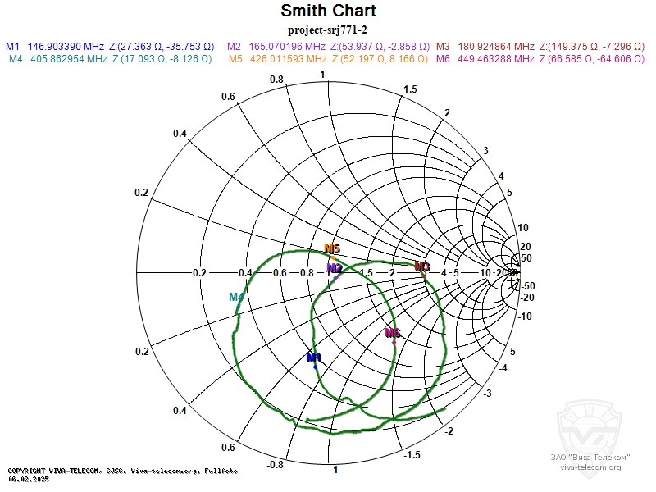Open the viva-telecom.org link under the logo
This screenshot has width=656, height=492.
[x=590, y=467]
